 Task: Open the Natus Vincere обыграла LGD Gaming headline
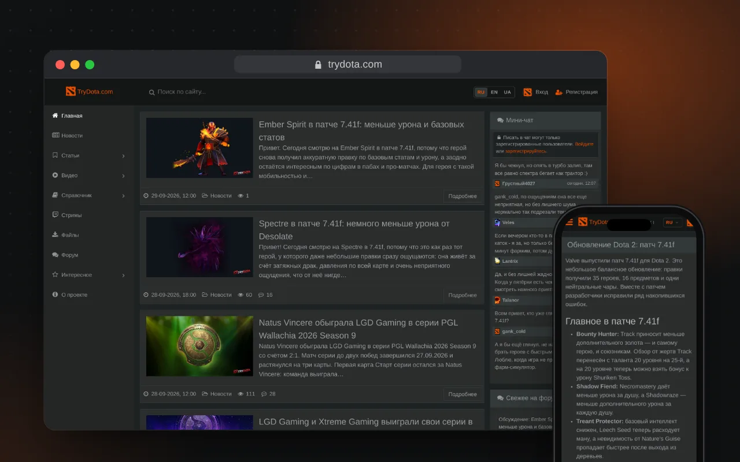358,329
